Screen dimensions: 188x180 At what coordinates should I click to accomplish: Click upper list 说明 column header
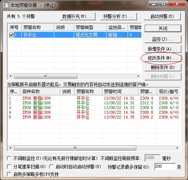pyautogui.click(x=64, y=28)
